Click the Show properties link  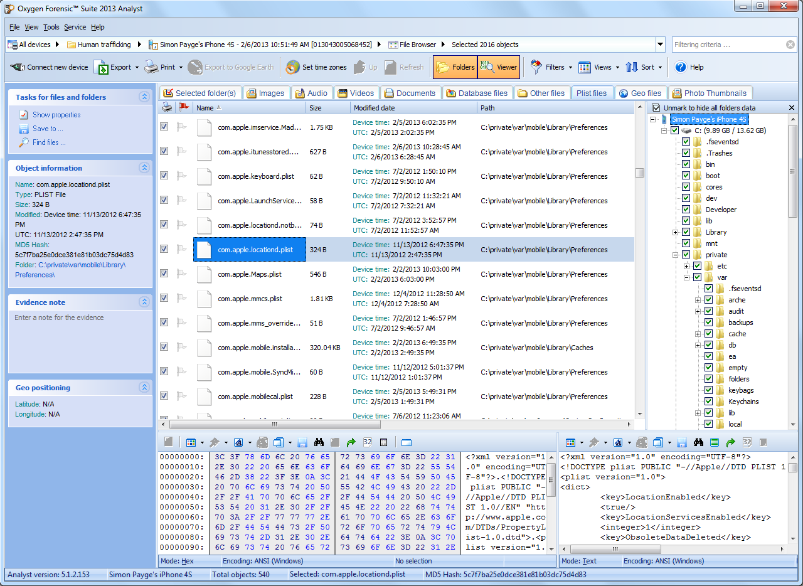click(56, 115)
